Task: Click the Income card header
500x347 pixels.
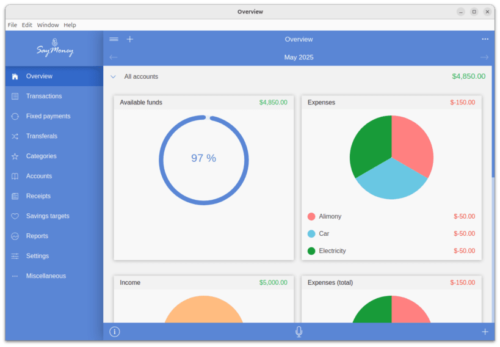Action: point(204,283)
